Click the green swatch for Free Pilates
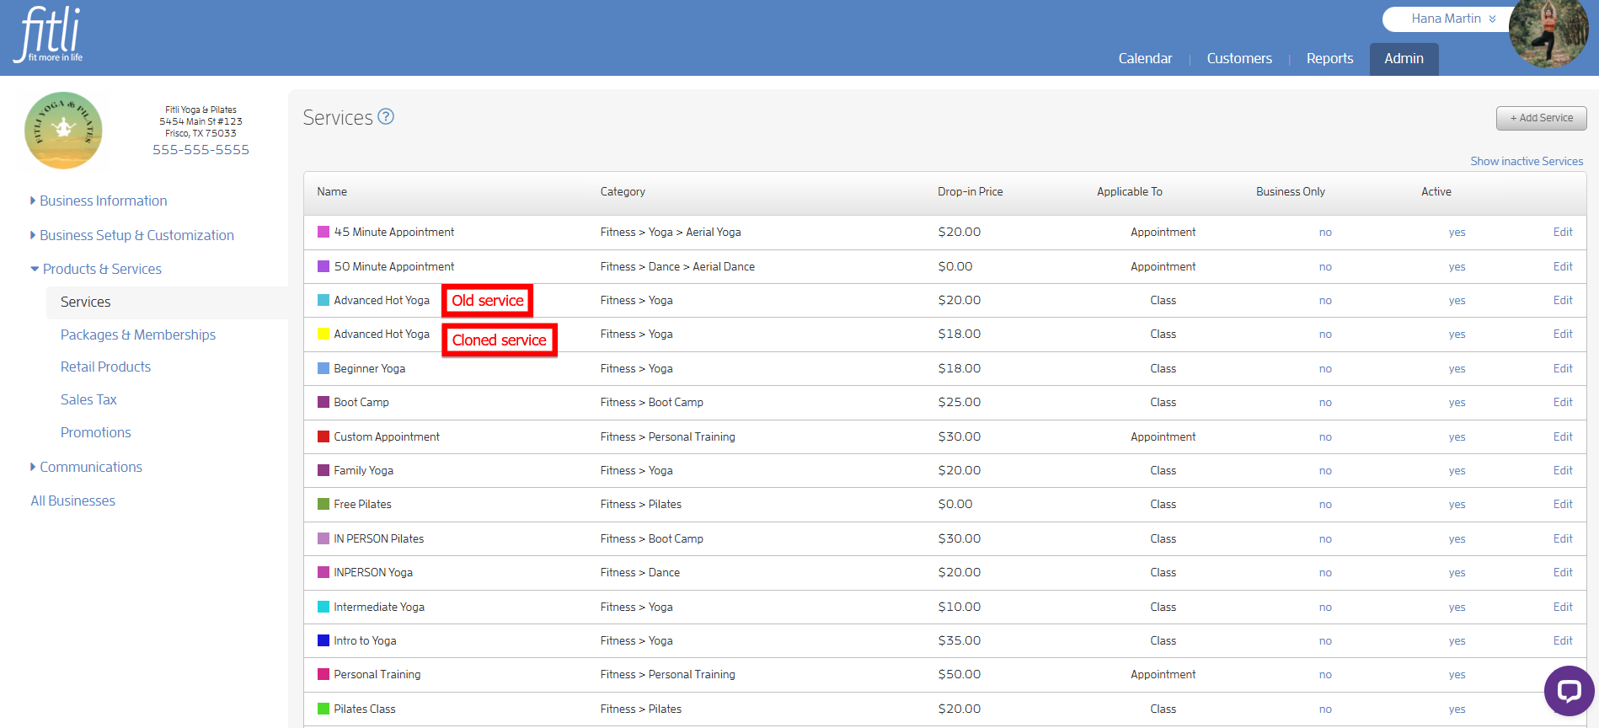 324,504
